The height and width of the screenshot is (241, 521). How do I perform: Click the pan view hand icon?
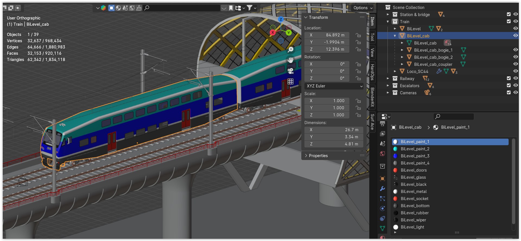[290, 60]
